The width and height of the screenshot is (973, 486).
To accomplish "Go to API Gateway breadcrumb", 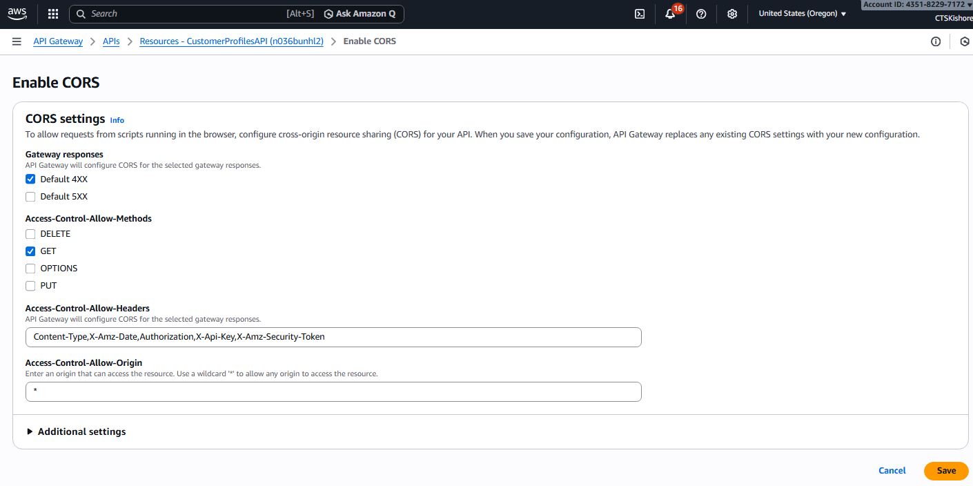I will 58,41.
